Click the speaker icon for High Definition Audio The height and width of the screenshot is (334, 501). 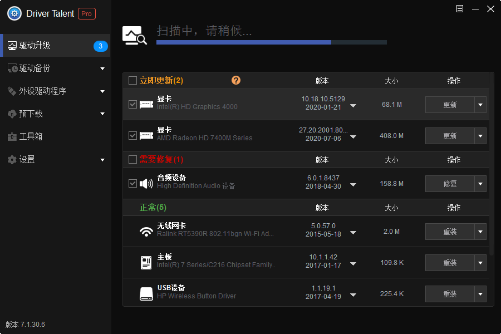[146, 184]
